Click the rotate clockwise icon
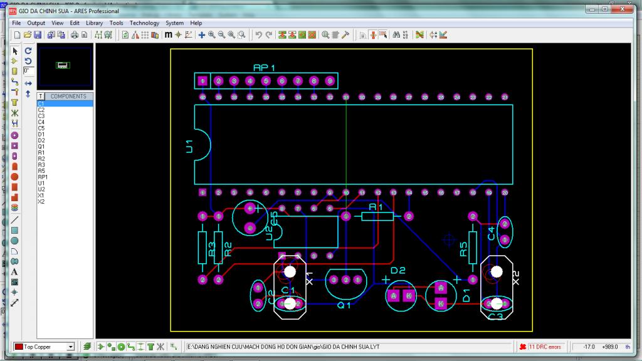Screen dimensions: 642x361 [28, 50]
